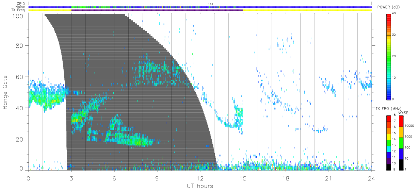418x193 pixels.
Task: Click the '60' tick on the Range Gate axis
Action: click(x=20, y=77)
